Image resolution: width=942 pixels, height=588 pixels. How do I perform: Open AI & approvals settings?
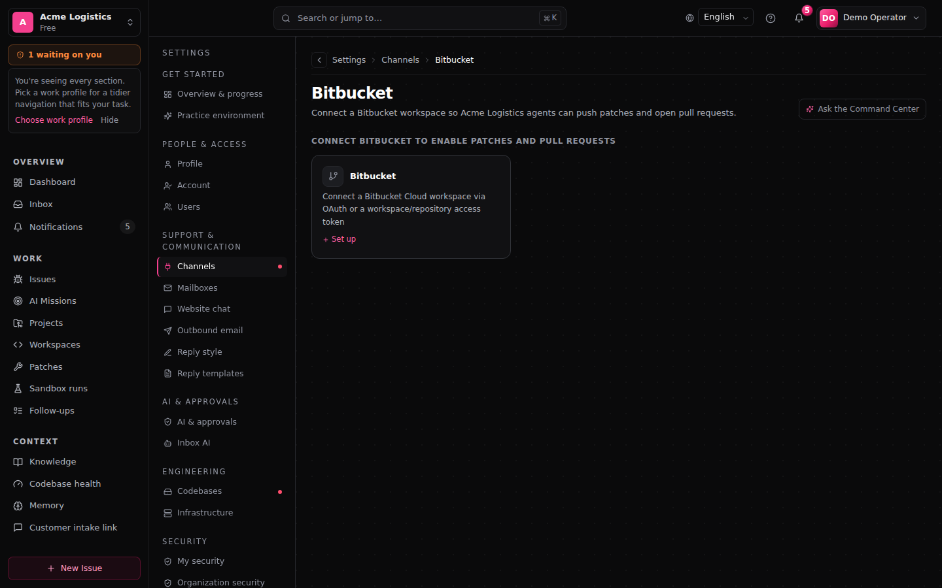click(x=222, y=422)
